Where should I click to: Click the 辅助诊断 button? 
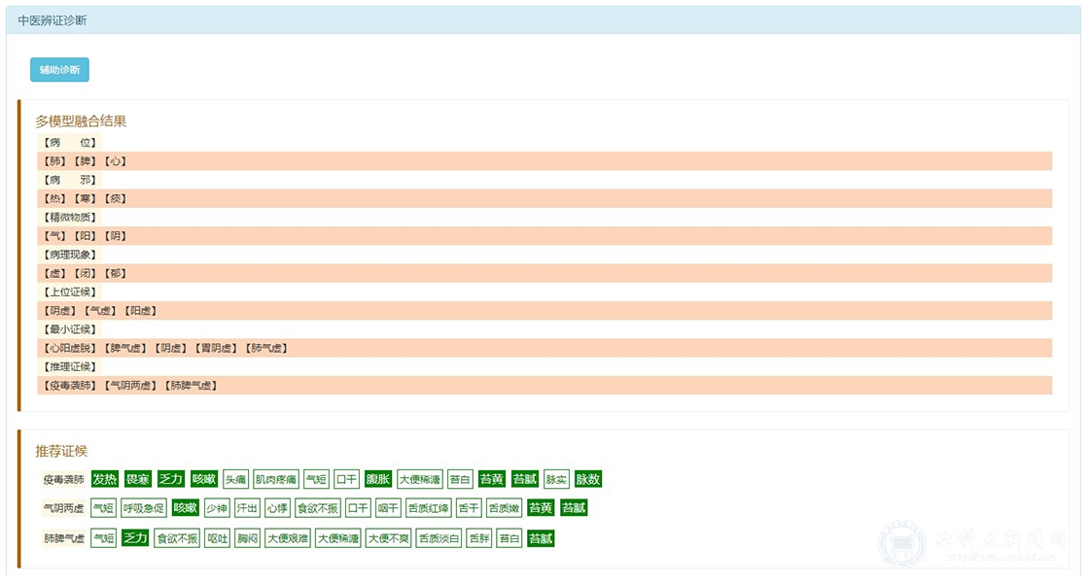pos(59,69)
